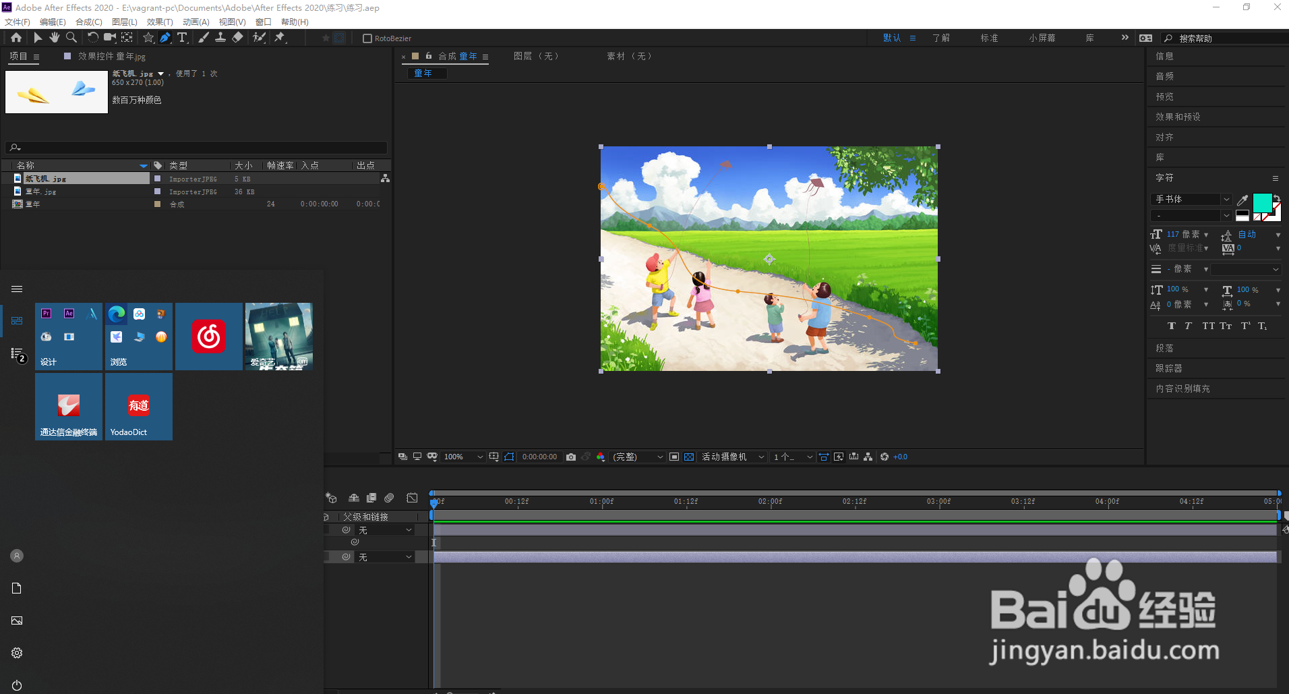Switch to the 了解 workspace

click(x=941, y=38)
